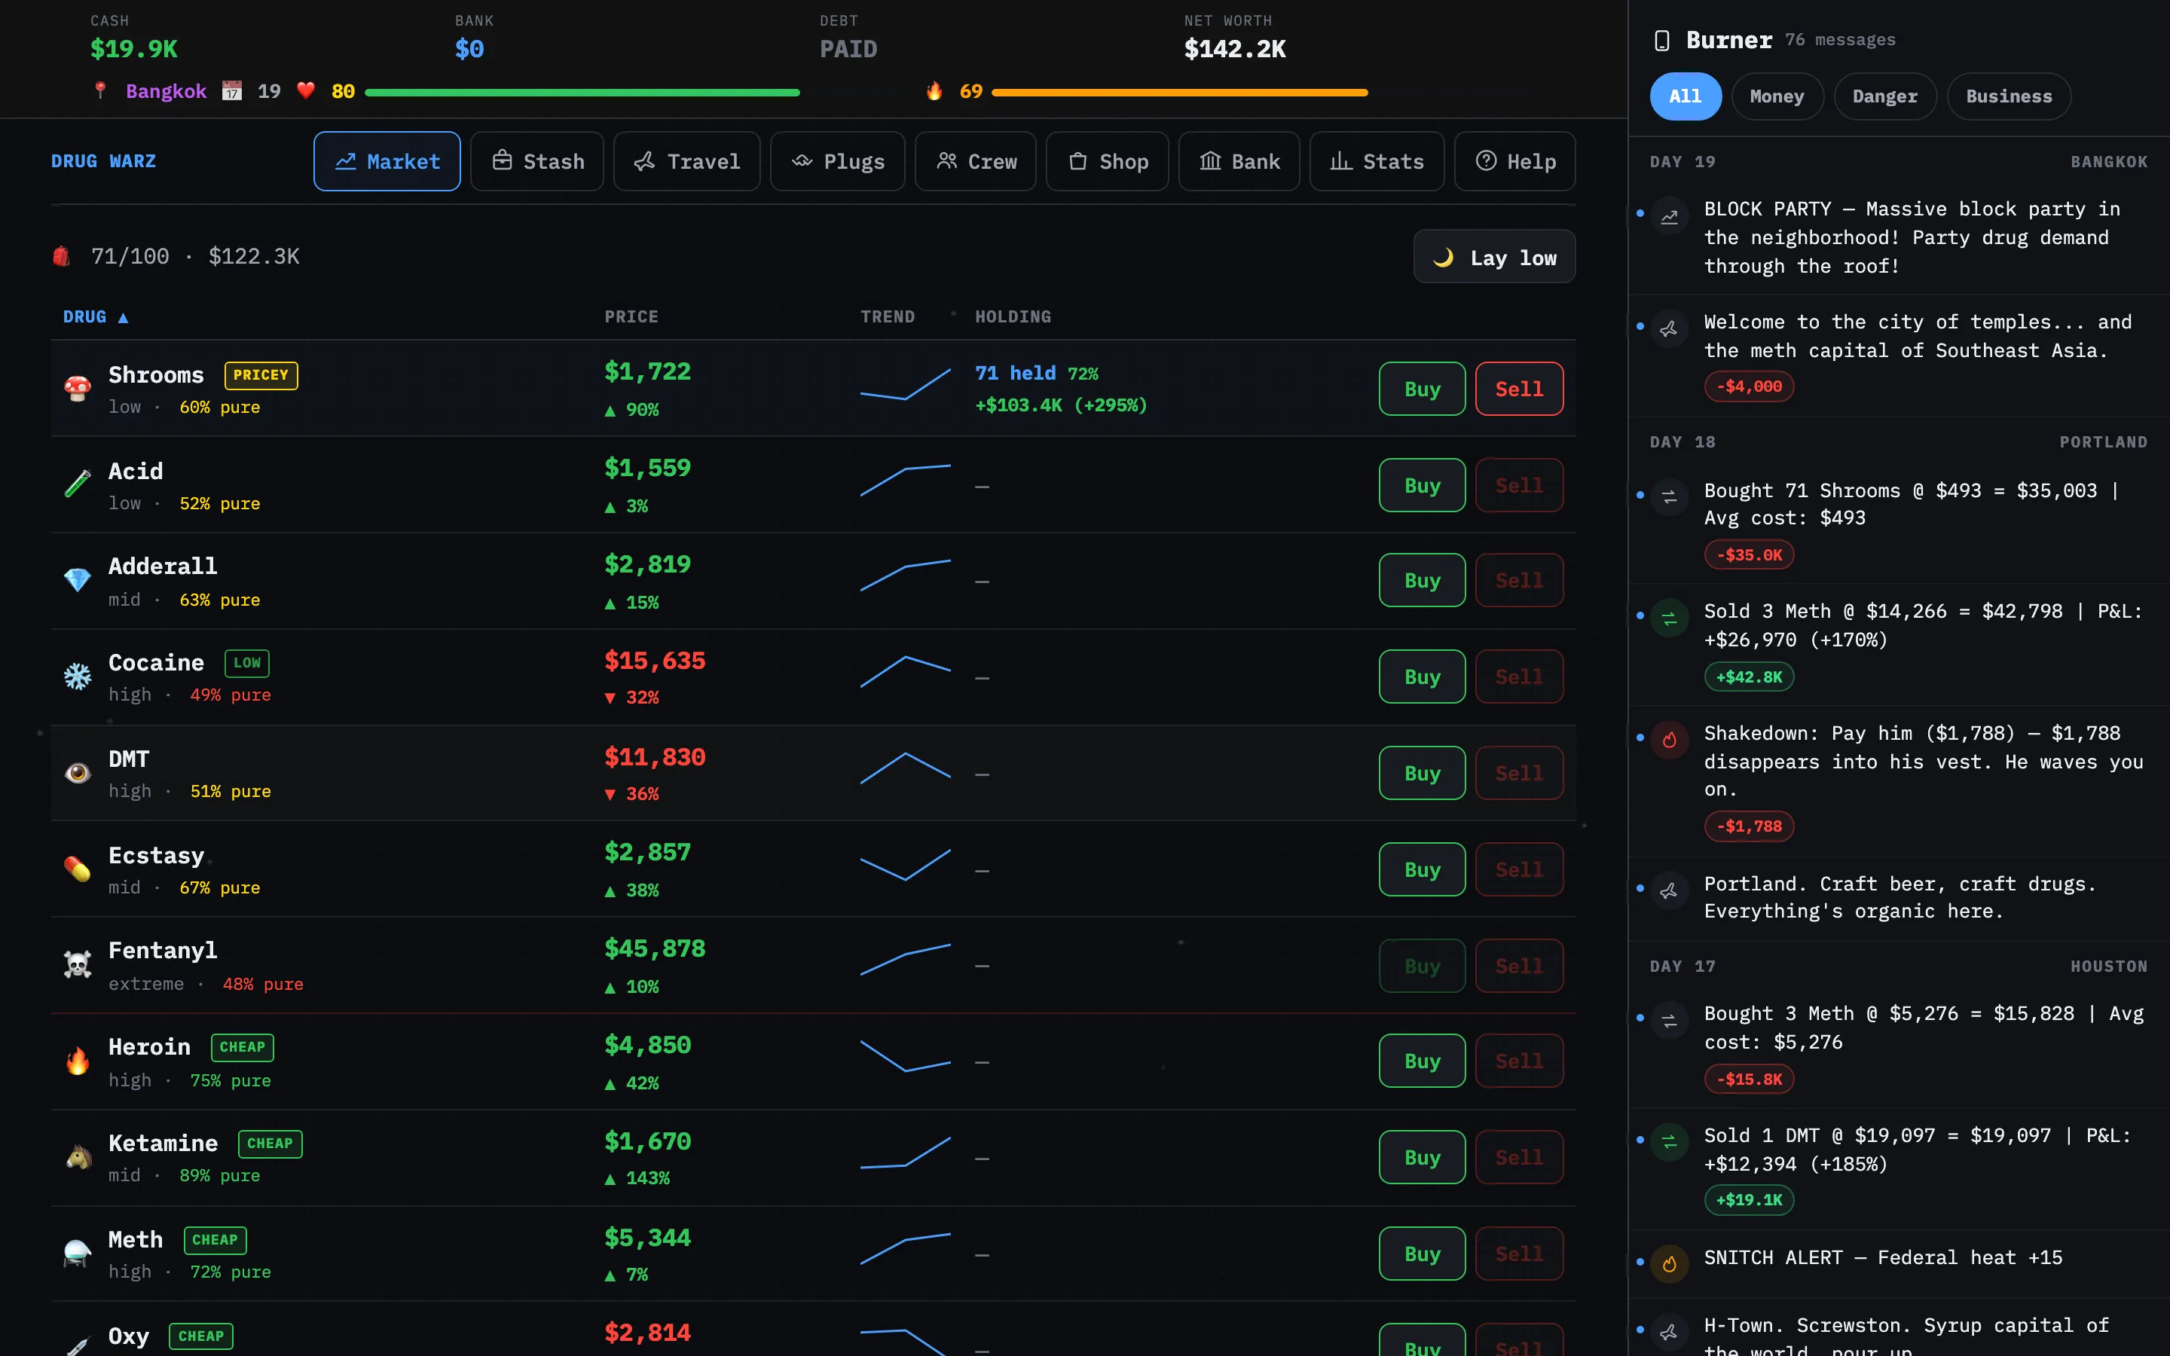The image size is (2170, 1356).
Task: Click the day calendar icon
Action: coord(231,90)
